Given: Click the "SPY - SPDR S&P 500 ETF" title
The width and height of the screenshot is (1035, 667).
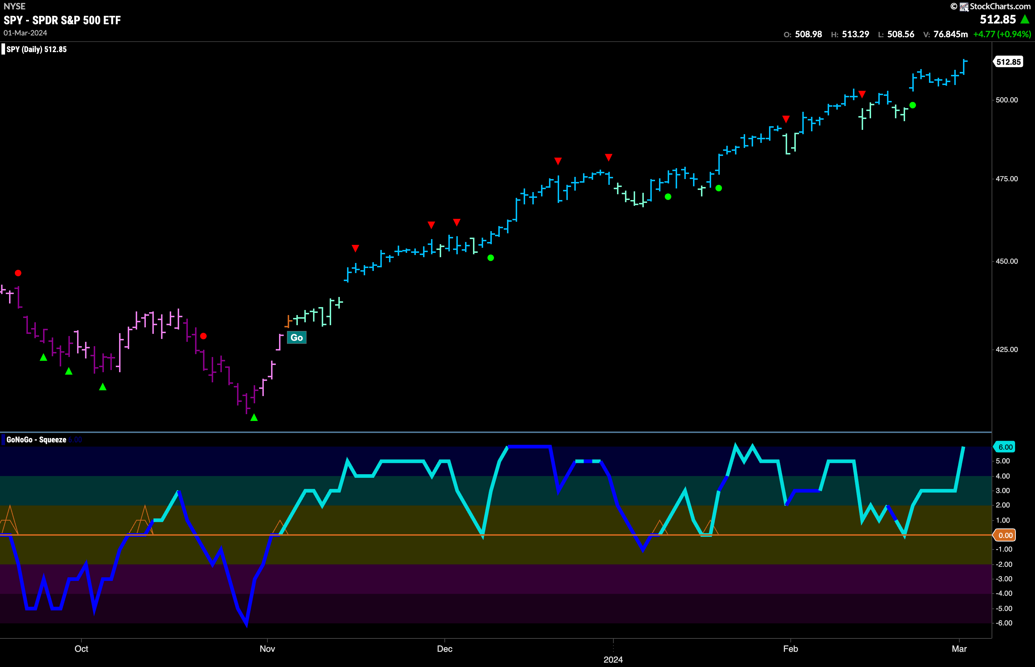Looking at the screenshot, I should (x=62, y=20).
